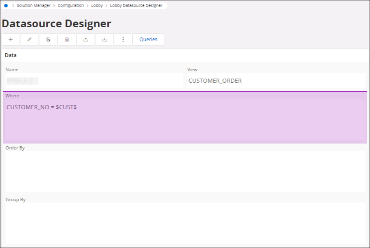Go to Solution Manager breadcrumb
370x248 pixels.
tap(33, 6)
